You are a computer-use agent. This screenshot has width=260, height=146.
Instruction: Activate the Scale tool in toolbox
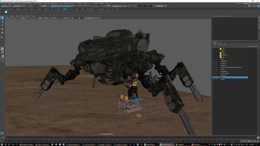click(x=2, y=37)
